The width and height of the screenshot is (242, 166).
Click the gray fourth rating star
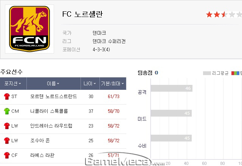(x=232, y=14)
